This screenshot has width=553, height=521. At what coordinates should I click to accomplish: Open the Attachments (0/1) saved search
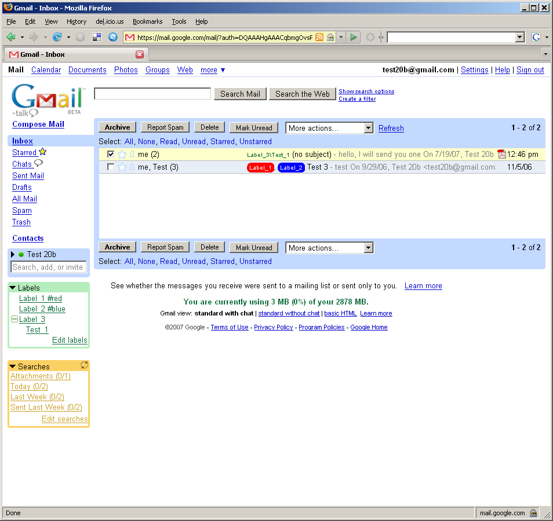[x=40, y=376]
